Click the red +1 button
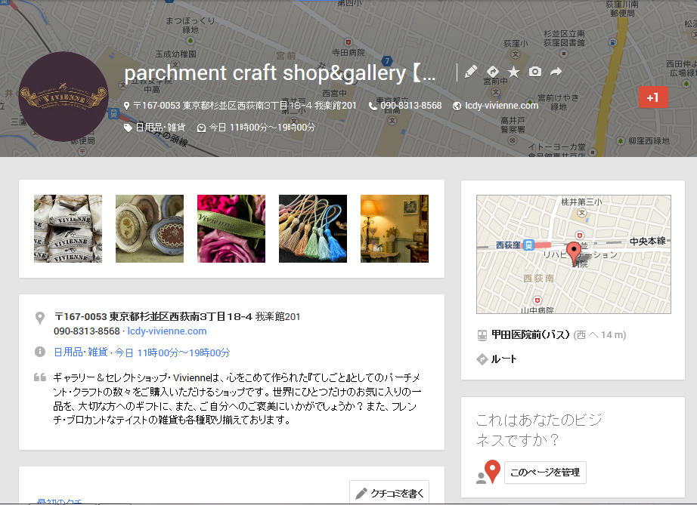 653,97
